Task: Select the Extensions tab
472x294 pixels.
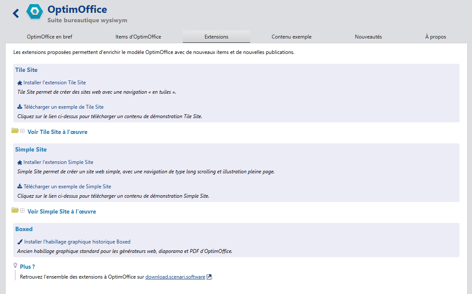Action: tap(216, 37)
